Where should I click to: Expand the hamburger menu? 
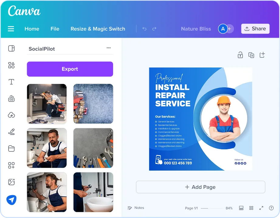tap(11, 29)
